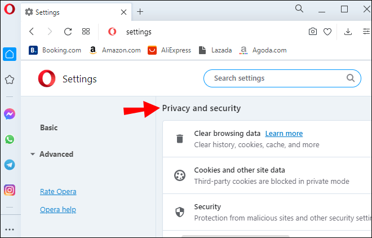This screenshot has width=372, height=238.
Task: Click the snapshot camera icon
Action: coord(313,32)
